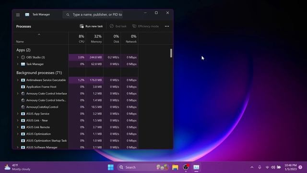Click the Task Manager taskbar icon
Image resolution: width=307 pixels, height=173 pixels.
click(196, 167)
